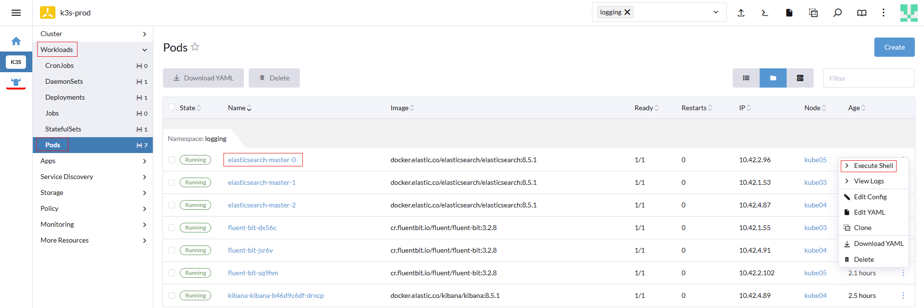Viewport: 924px width, 308px height.
Task: Sort the table by State
Action: [190, 108]
